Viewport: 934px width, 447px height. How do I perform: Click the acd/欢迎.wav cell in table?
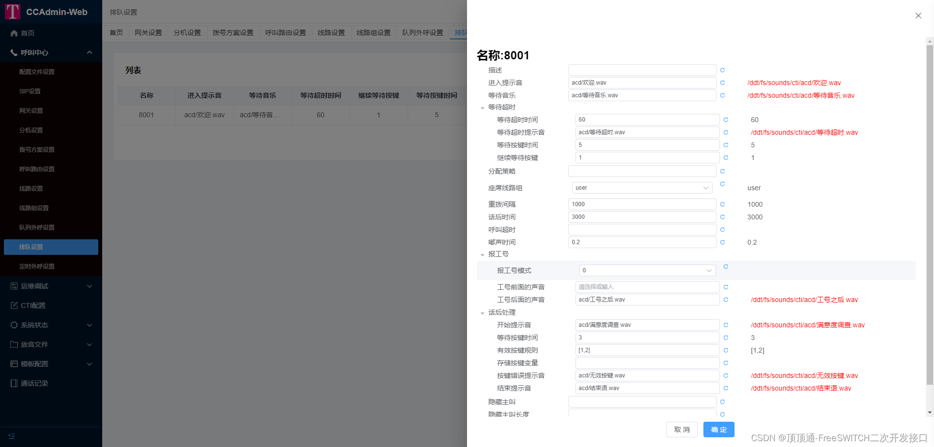point(204,115)
